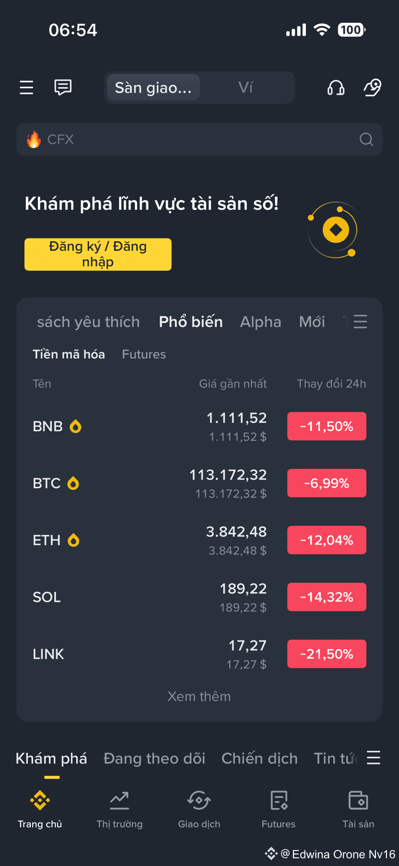
Task: Open Thị trường market tab icon
Action: (x=120, y=800)
